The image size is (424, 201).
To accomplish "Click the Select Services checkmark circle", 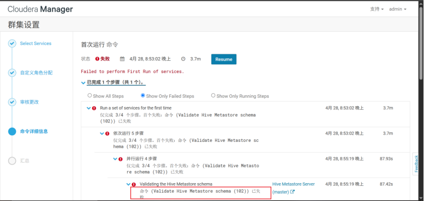I will coord(12,43).
